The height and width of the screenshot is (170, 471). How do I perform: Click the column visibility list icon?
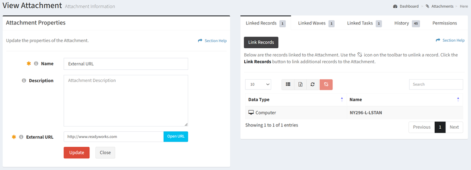coord(288,84)
